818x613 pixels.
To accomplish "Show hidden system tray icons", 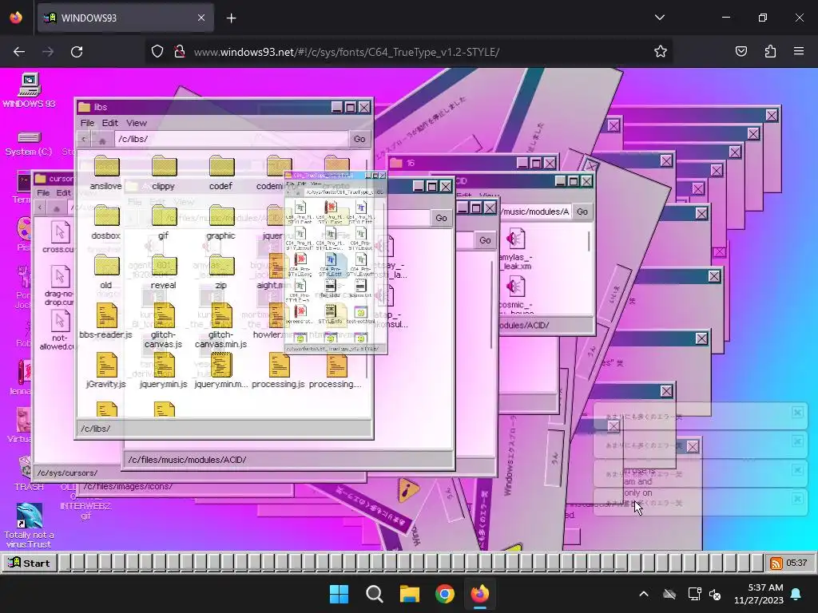I will (644, 594).
